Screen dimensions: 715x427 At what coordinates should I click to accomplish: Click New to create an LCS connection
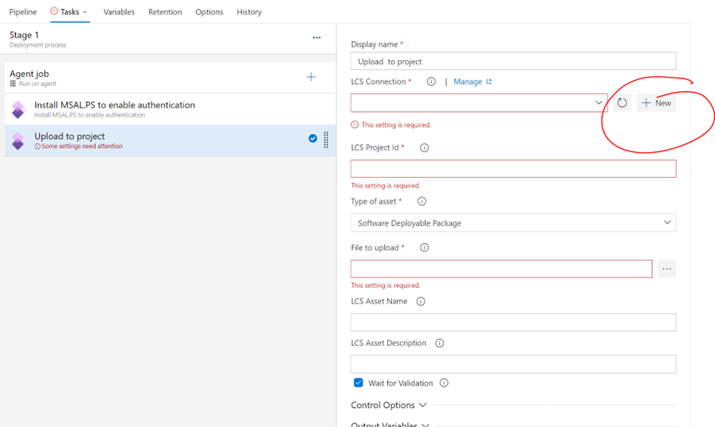tap(656, 103)
